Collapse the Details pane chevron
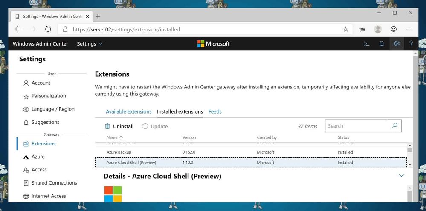 point(401,175)
